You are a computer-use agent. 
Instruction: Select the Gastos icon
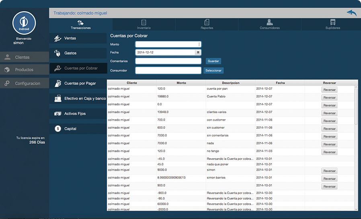point(57,53)
